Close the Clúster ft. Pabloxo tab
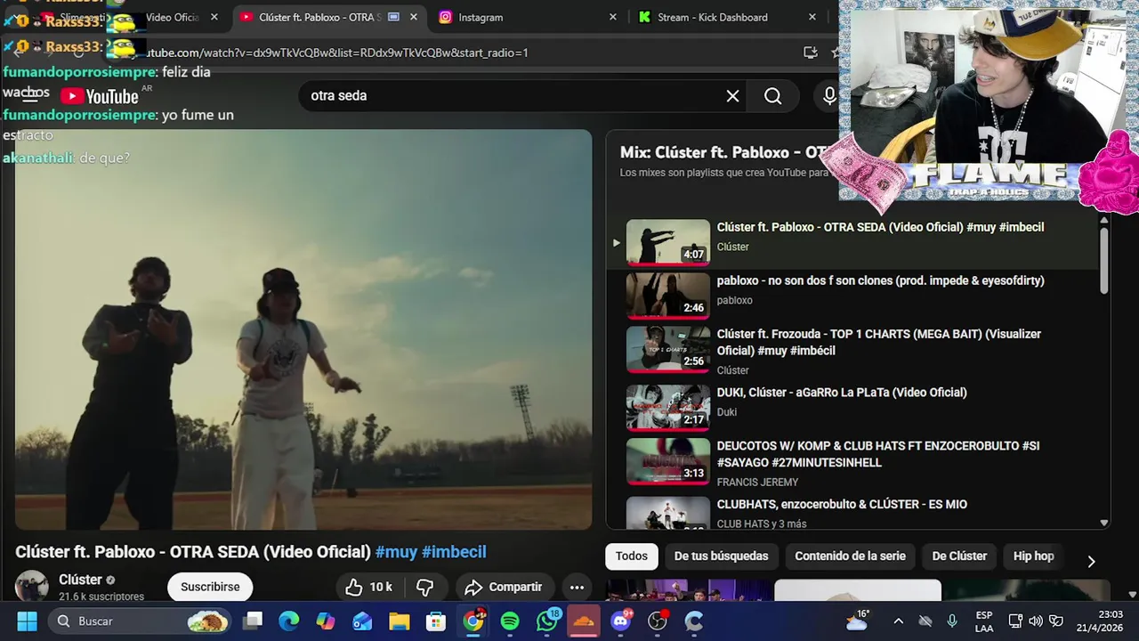This screenshot has width=1139, height=641. click(x=413, y=17)
